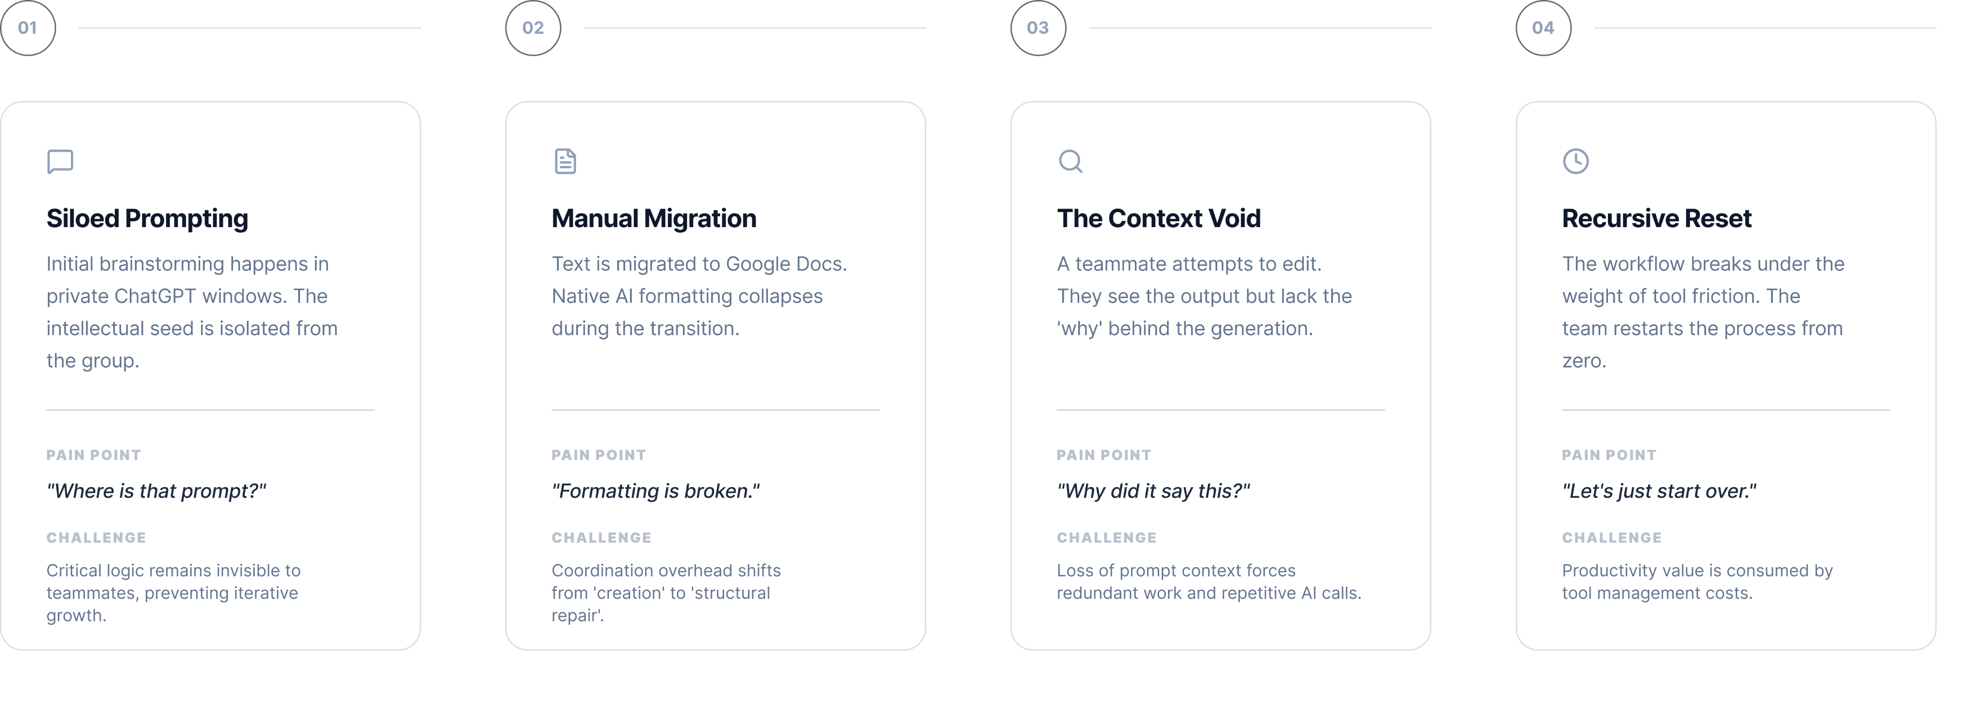Select the step 03 circle marker

coord(1038,28)
